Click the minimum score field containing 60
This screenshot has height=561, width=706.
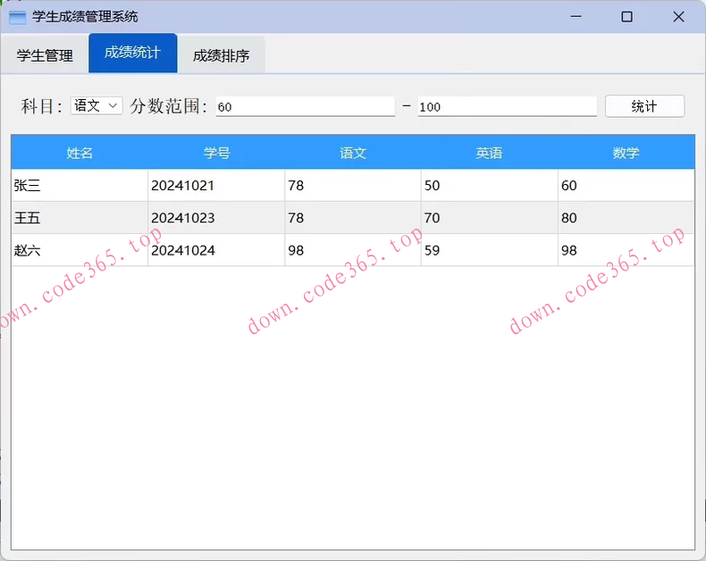[x=304, y=106]
